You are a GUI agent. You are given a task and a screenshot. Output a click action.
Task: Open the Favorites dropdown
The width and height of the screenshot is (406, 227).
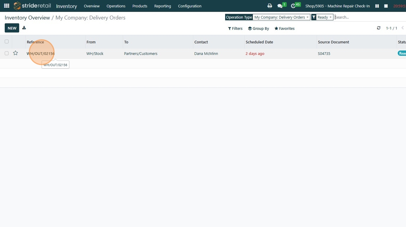(284, 29)
